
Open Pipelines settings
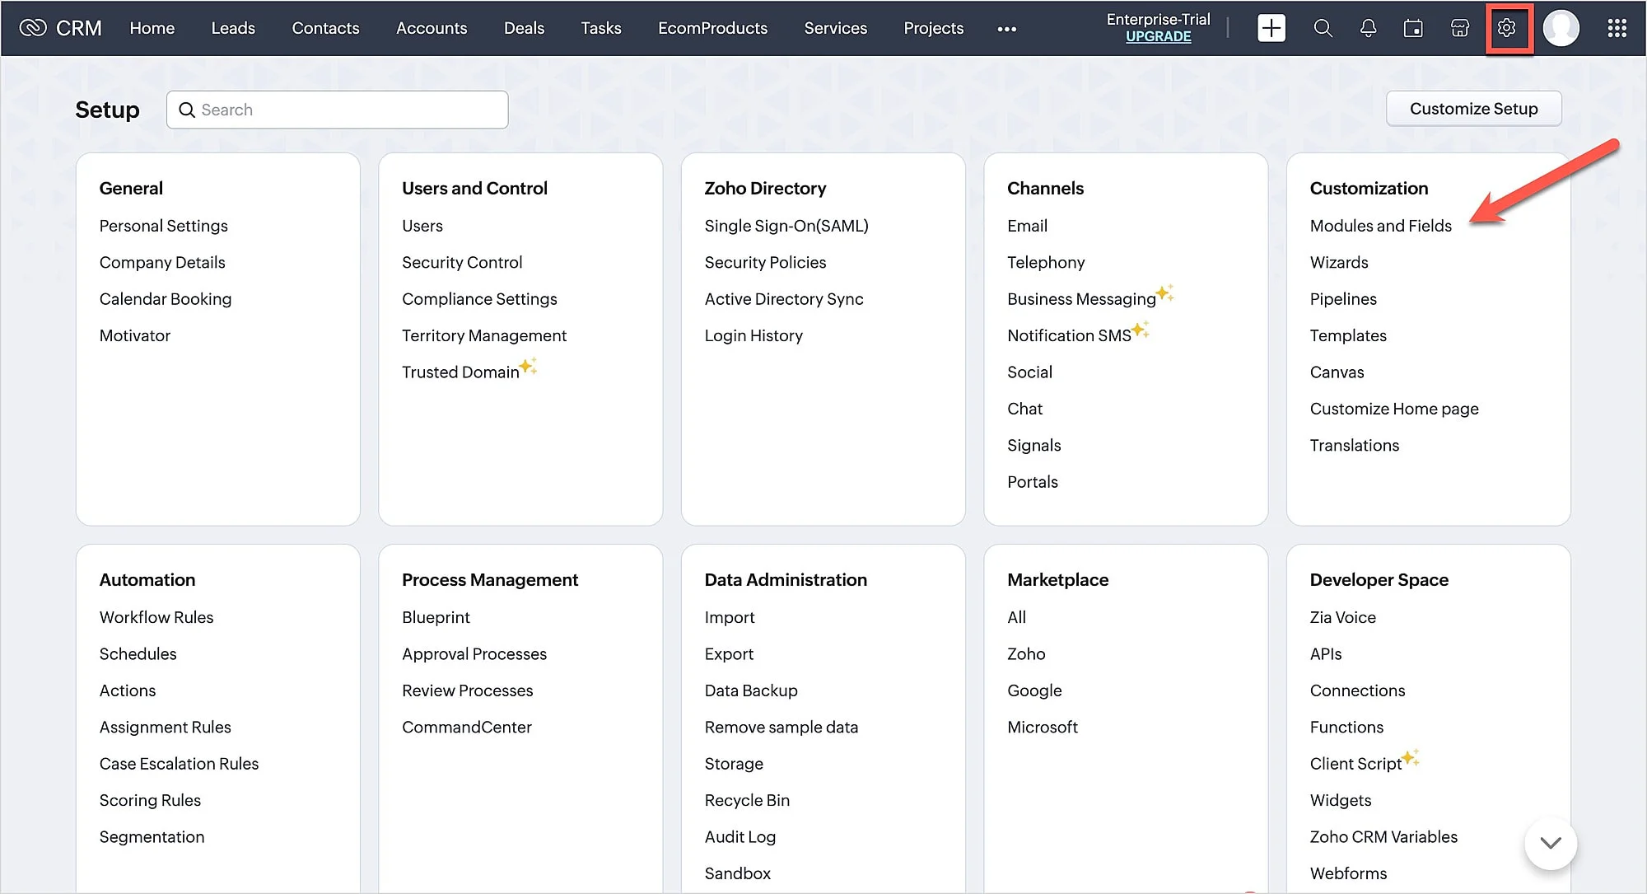tap(1343, 299)
